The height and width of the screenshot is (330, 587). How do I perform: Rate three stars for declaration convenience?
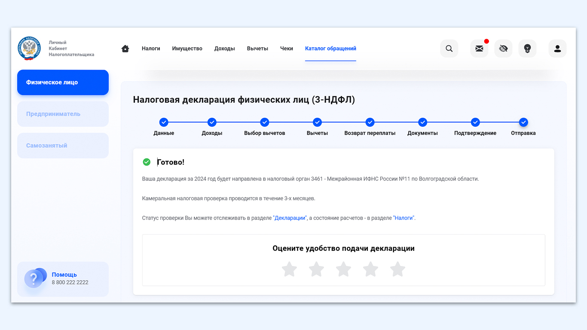click(x=343, y=269)
